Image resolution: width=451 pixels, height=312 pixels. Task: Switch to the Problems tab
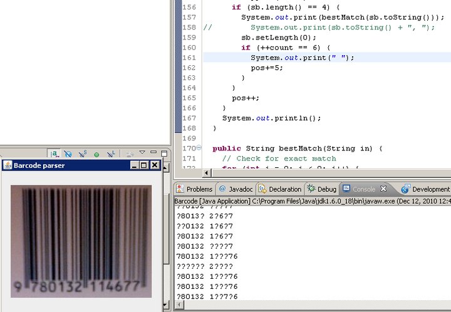pyautogui.click(x=194, y=189)
